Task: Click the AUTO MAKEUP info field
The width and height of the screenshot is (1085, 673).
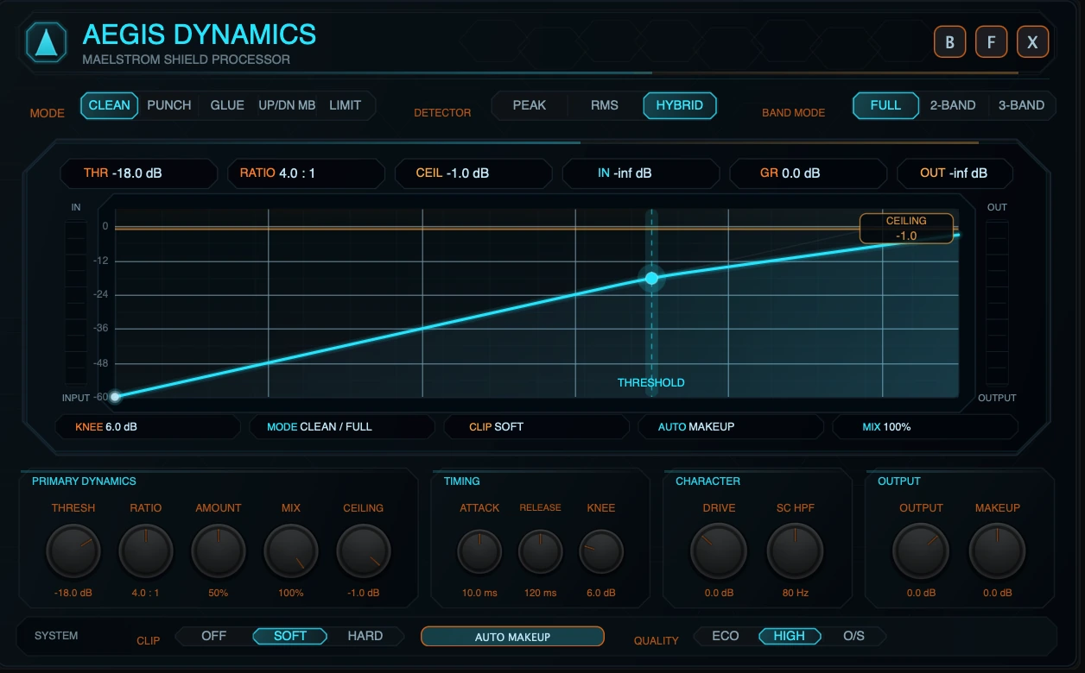Action: point(731,427)
